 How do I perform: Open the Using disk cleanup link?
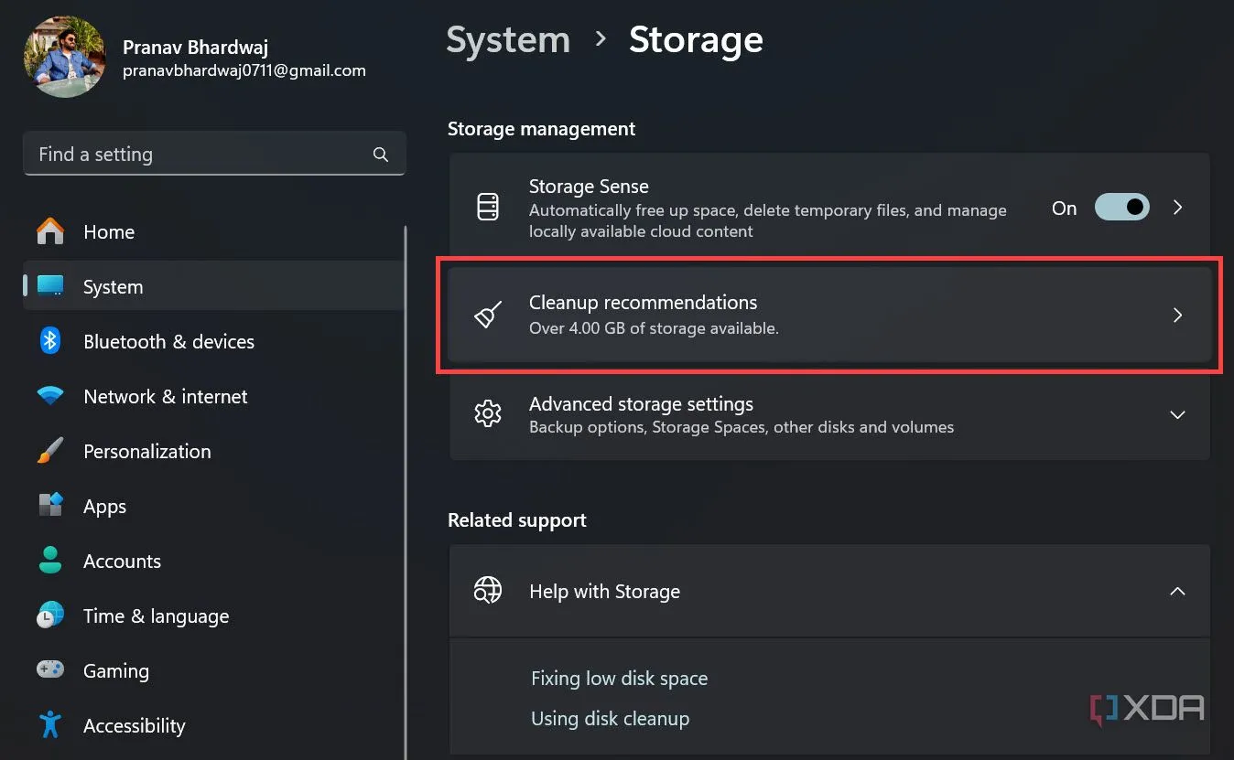click(x=610, y=719)
